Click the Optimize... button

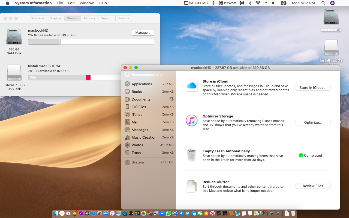tap(313, 122)
